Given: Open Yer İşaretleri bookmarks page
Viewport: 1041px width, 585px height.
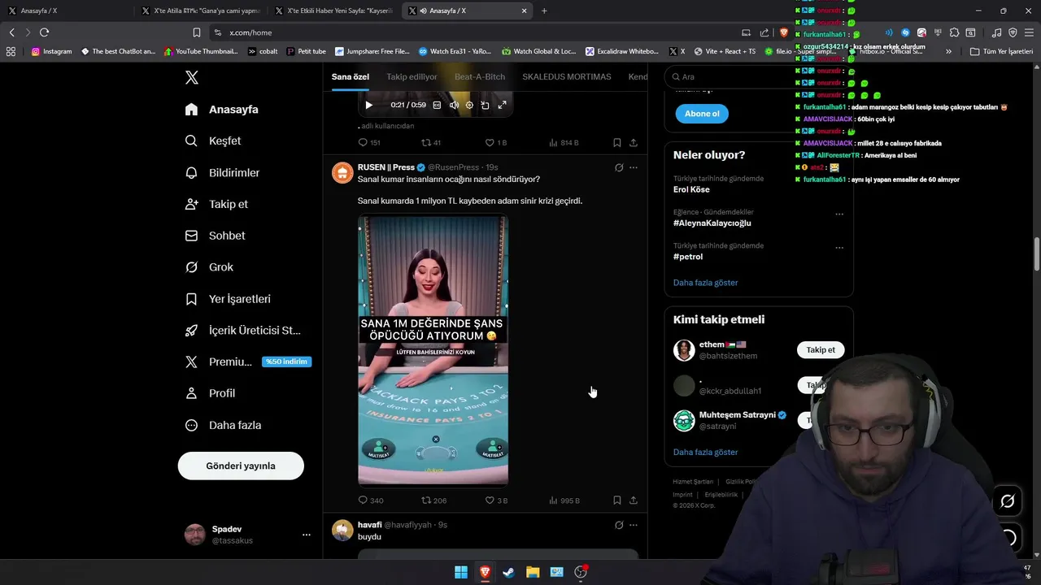Looking at the screenshot, I should point(229,298).
